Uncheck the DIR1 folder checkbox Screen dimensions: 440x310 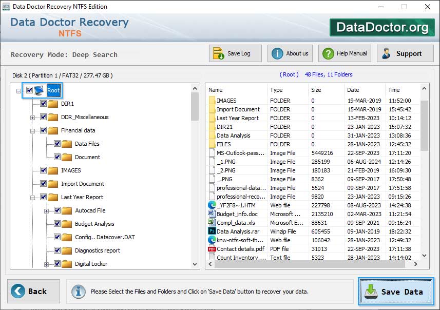tap(43, 104)
